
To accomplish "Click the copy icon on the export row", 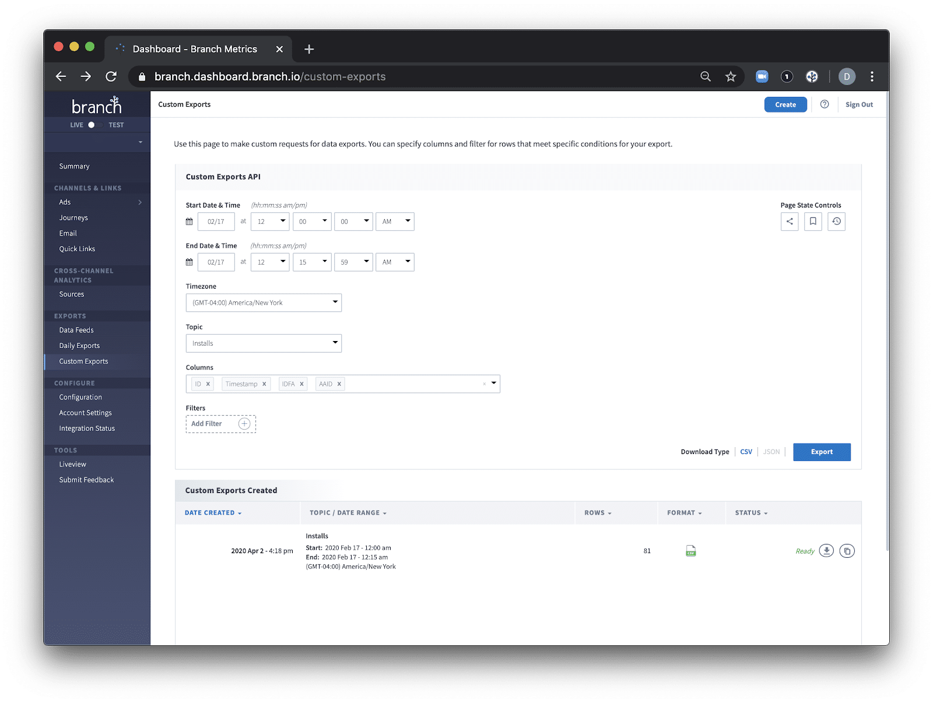I will pyautogui.click(x=847, y=550).
